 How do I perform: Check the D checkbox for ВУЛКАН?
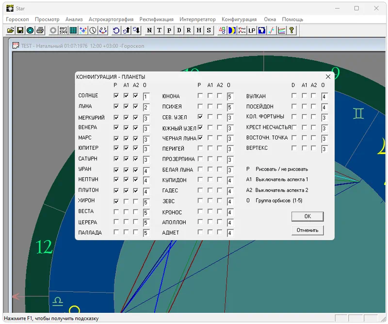click(x=294, y=95)
